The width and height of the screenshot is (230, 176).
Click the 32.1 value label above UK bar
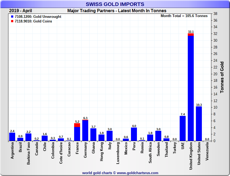[191, 31]
